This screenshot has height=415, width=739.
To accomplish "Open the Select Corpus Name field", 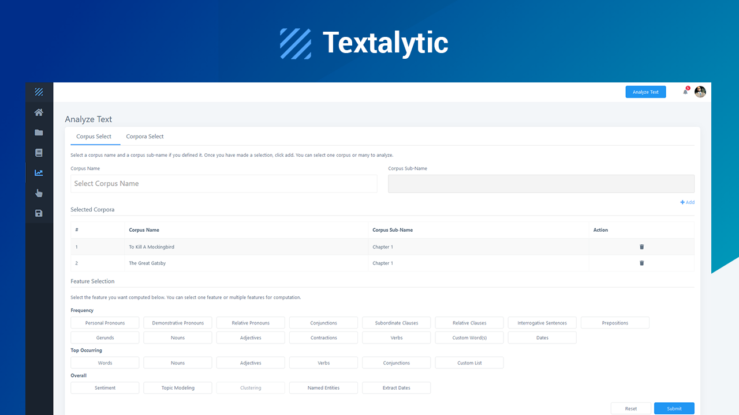I will pos(224,183).
